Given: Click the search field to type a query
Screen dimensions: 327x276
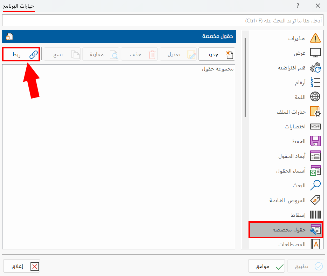Looking at the screenshot, I should click(x=163, y=21).
